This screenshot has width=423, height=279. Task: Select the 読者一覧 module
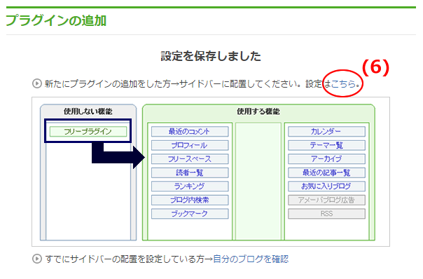point(190,172)
